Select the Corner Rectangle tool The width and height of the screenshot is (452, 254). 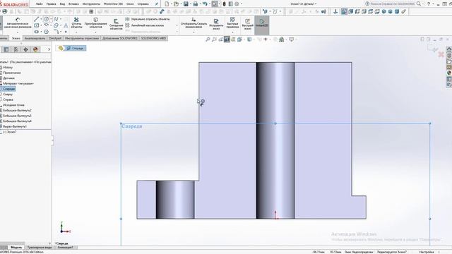coord(36,25)
